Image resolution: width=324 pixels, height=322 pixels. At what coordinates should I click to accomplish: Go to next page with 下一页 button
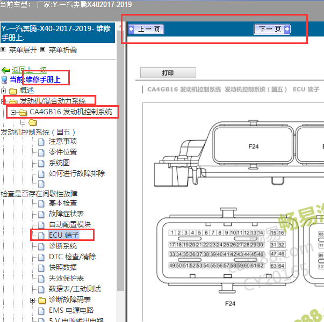coord(272,29)
